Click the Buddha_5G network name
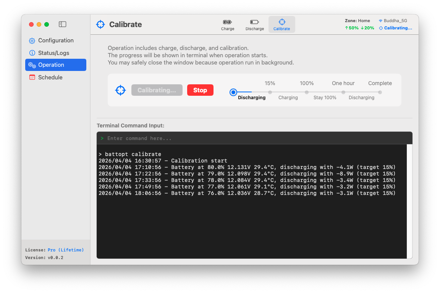 (x=395, y=21)
